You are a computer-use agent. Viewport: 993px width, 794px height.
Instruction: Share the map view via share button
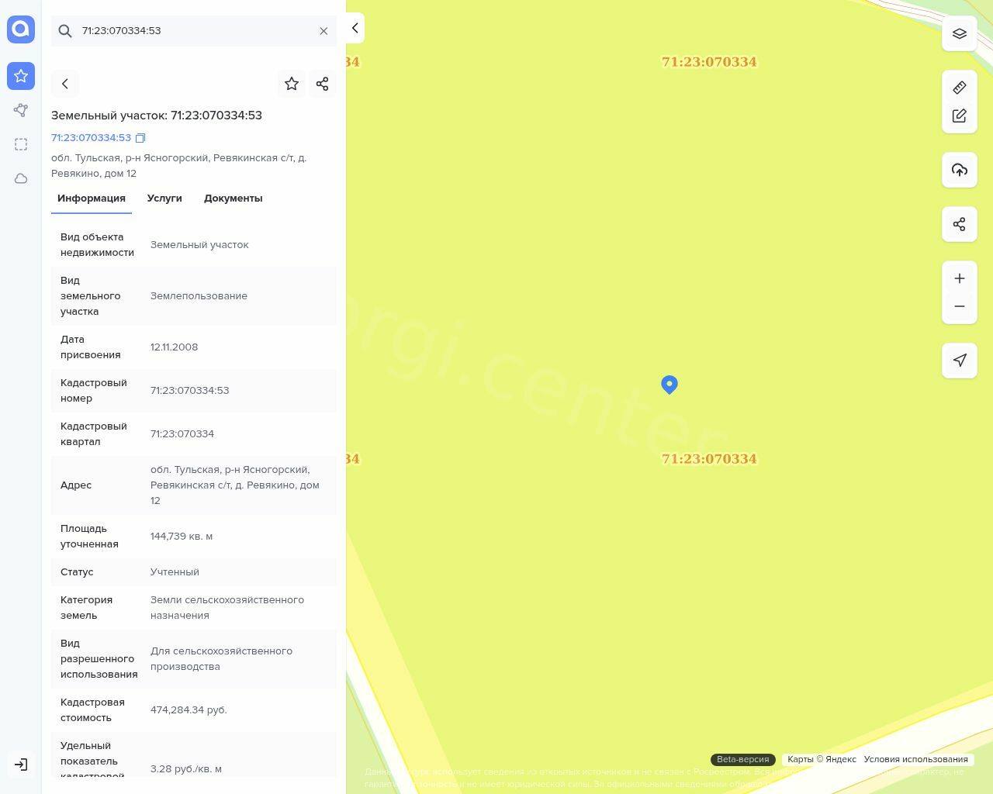click(x=960, y=224)
